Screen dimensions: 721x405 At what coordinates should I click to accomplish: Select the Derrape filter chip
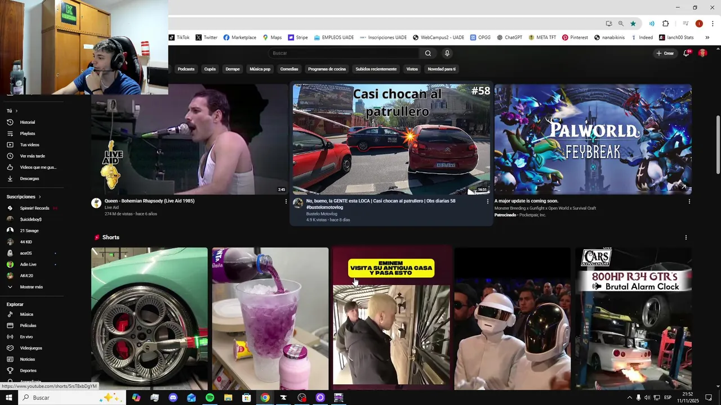point(233,69)
